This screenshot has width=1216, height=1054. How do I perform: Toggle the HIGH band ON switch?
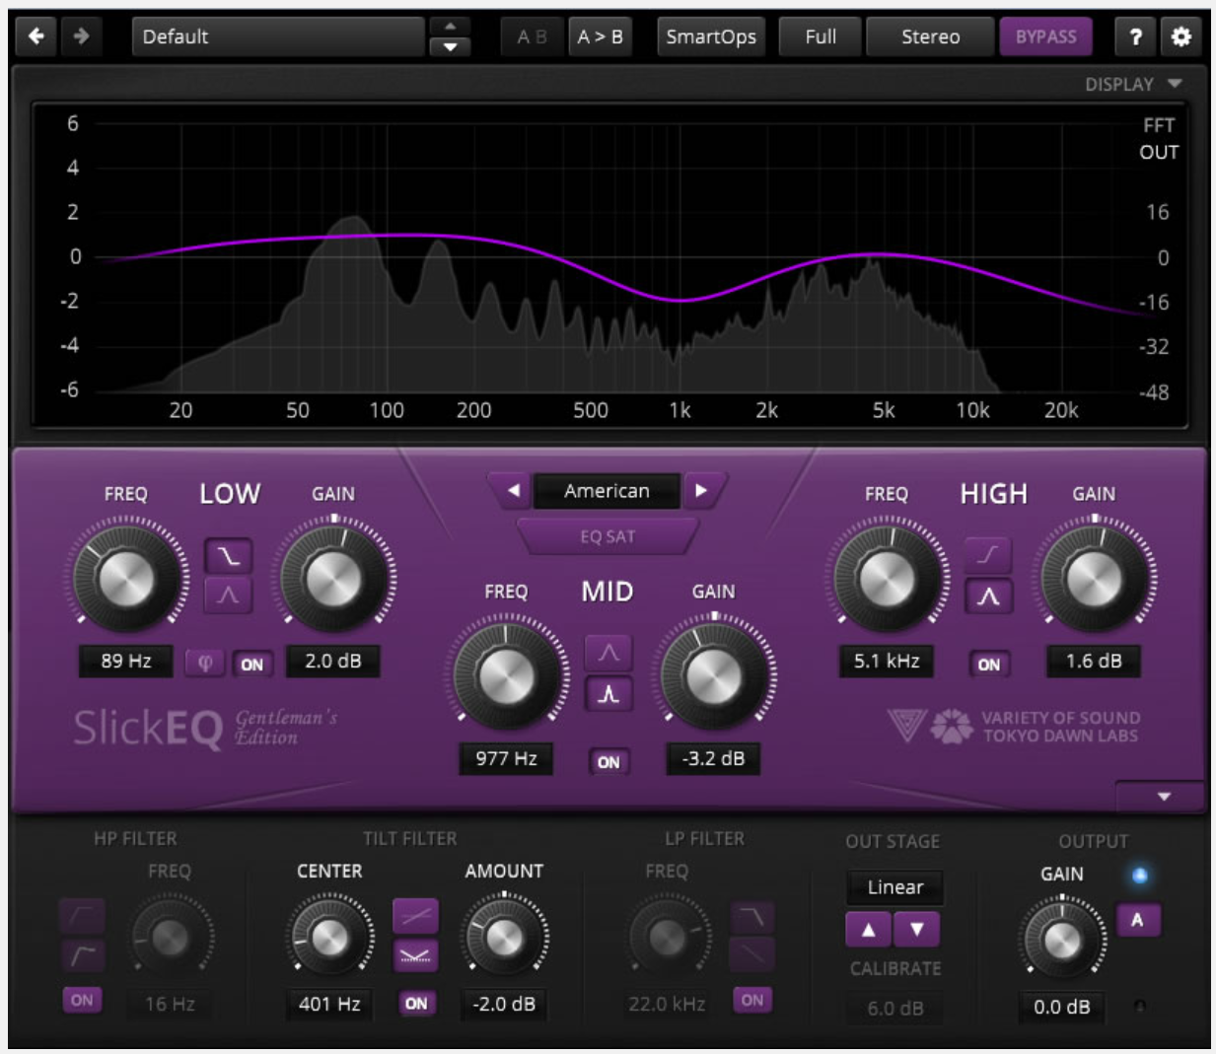point(988,665)
